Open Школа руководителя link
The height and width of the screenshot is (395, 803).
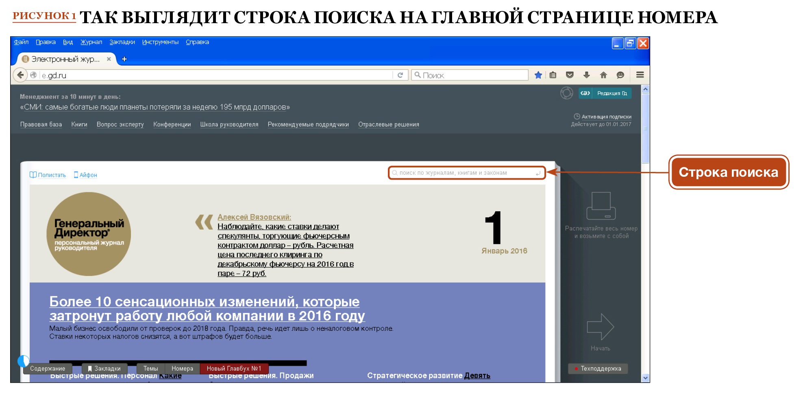click(229, 125)
